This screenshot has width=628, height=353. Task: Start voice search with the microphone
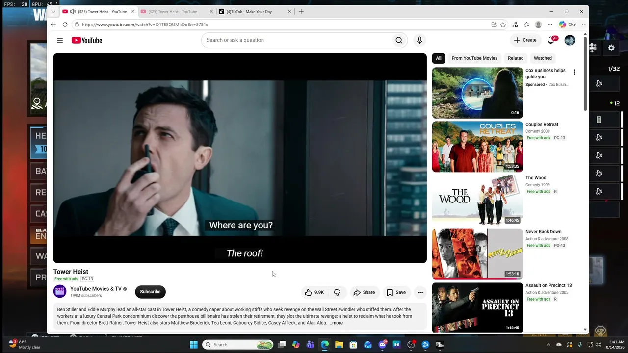click(419, 40)
